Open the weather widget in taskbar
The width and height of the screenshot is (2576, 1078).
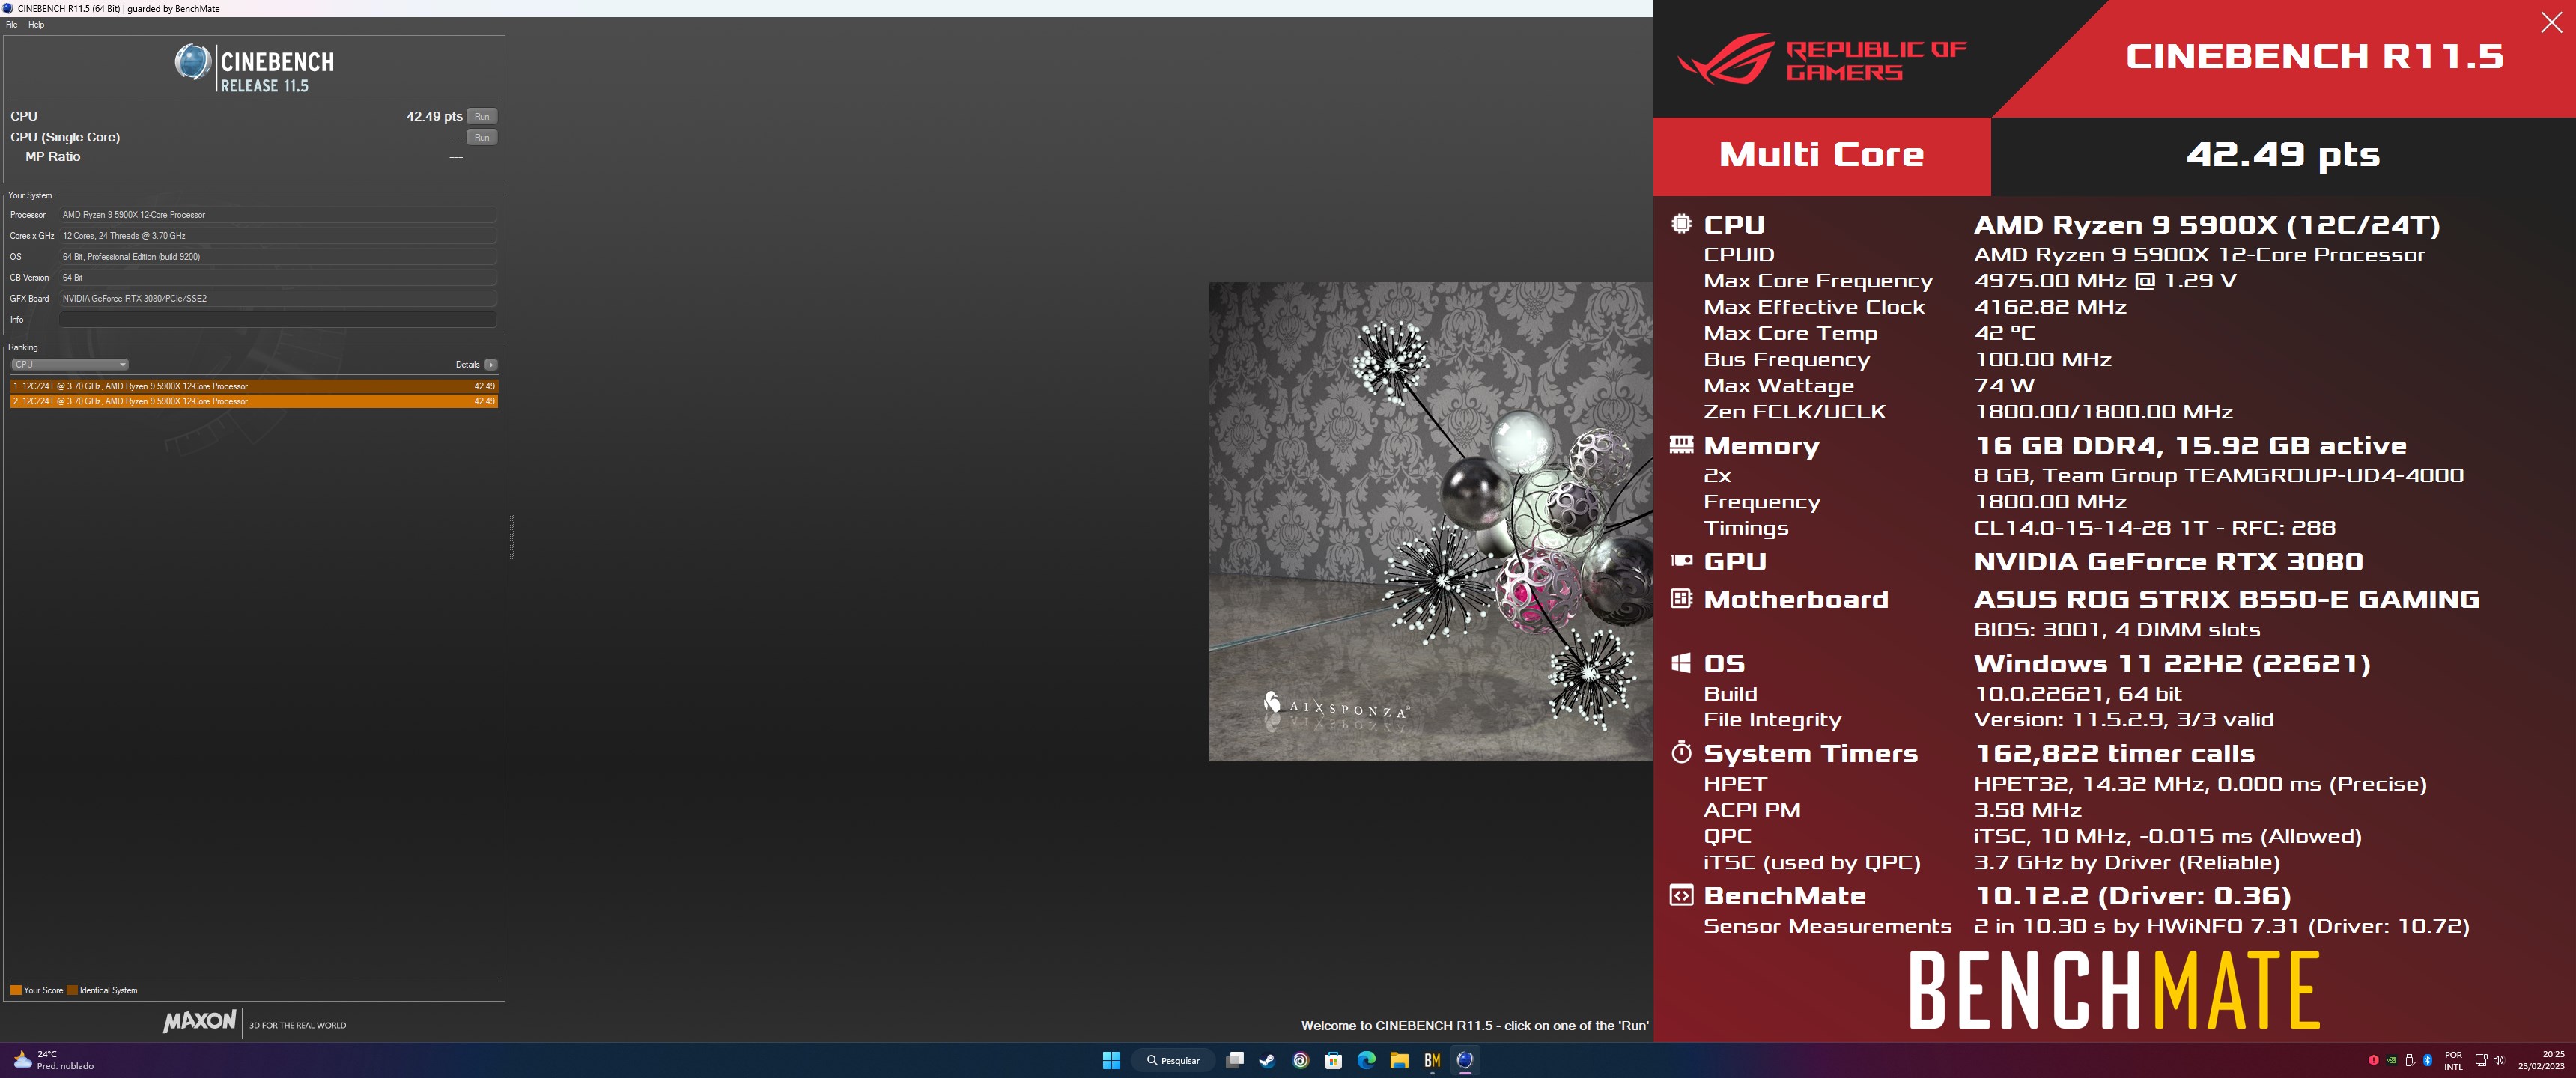(54, 1060)
